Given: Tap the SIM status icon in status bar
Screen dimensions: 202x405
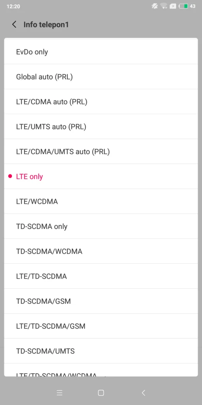Looking at the screenshot, I should [173, 6].
